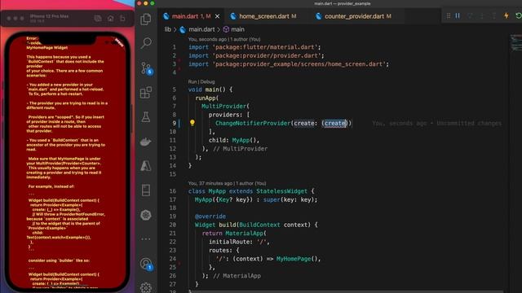Viewport: 522px width, 293px height.
Task: Close the main.dart tab
Action: pyautogui.click(x=218, y=16)
